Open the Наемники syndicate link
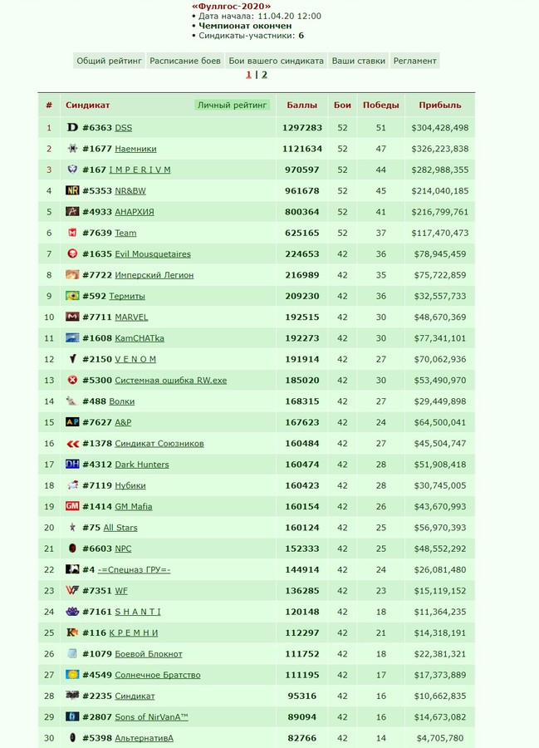 tap(135, 149)
